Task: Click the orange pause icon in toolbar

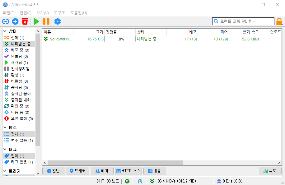Action: 46,21
